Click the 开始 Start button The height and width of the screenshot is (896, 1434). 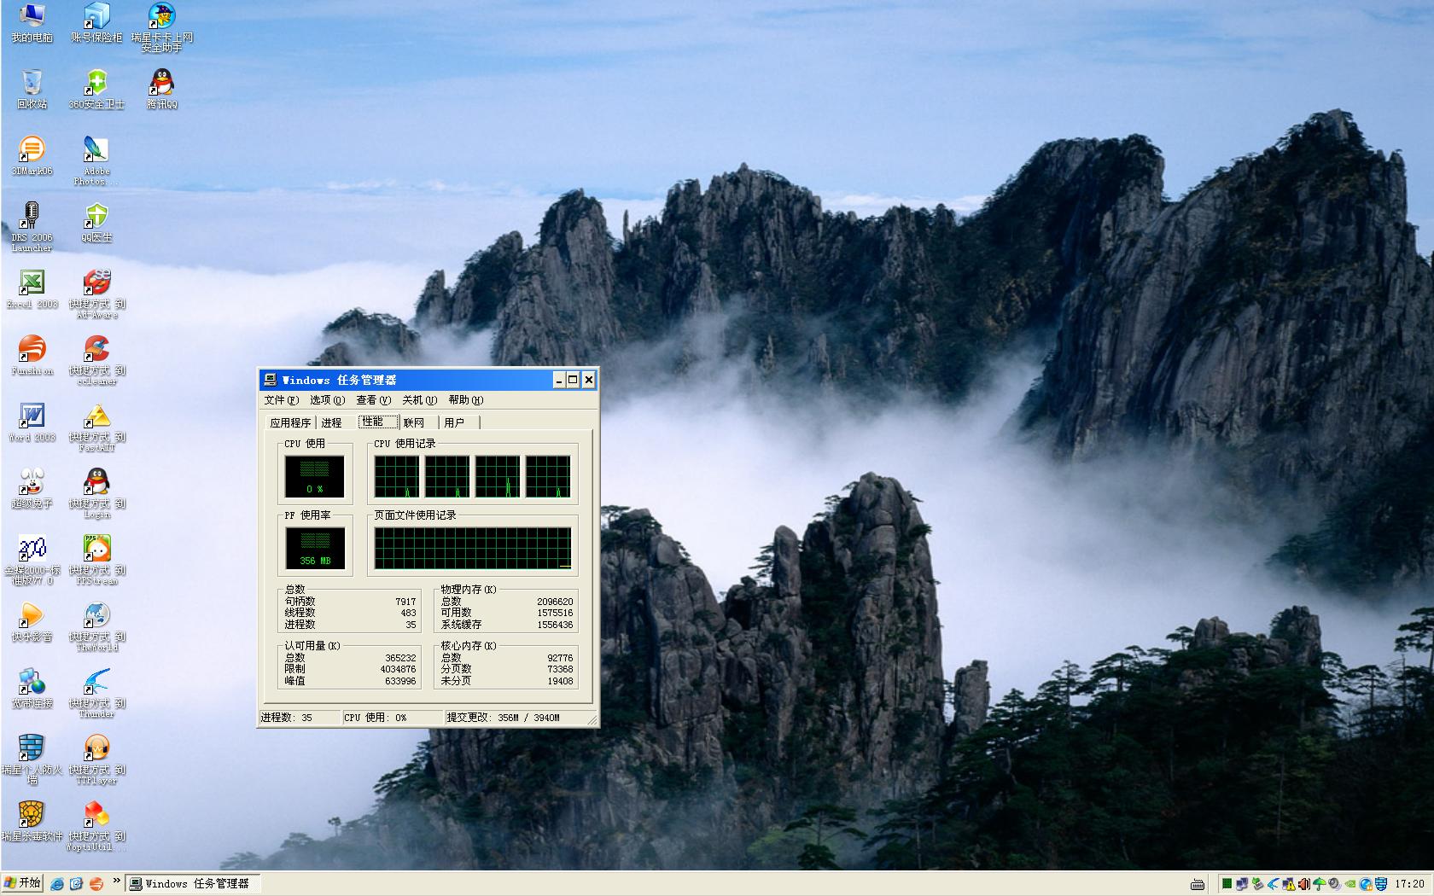coord(23,883)
